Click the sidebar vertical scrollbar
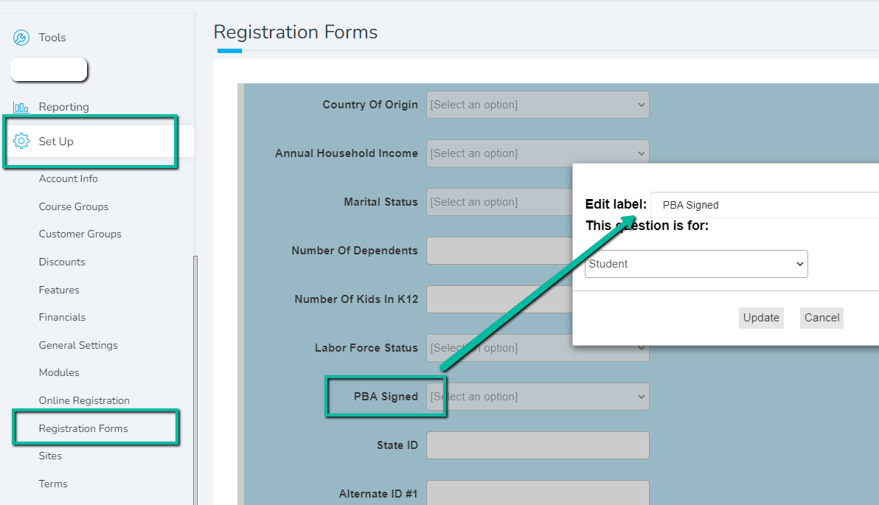 click(195, 380)
